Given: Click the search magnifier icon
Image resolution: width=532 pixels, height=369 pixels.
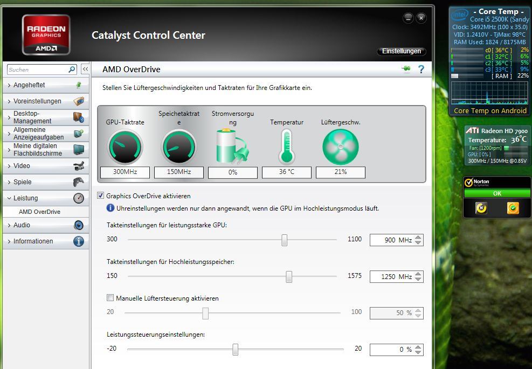Looking at the screenshot, I should [72, 69].
